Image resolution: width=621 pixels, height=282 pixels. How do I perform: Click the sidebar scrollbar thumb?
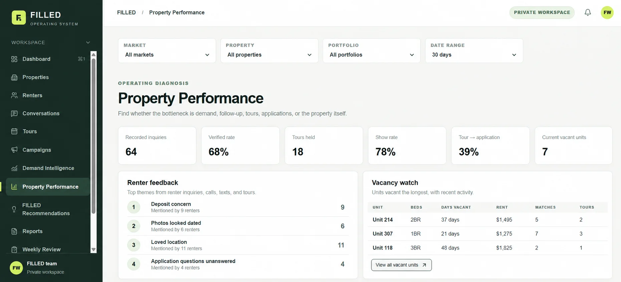pyautogui.click(x=93, y=136)
